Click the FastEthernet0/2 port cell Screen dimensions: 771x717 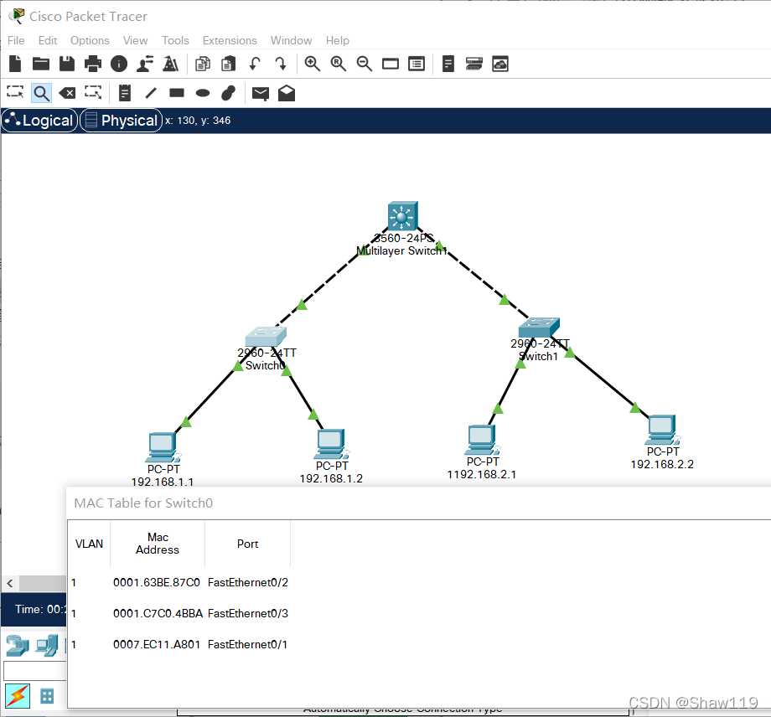[x=248, y=583]
